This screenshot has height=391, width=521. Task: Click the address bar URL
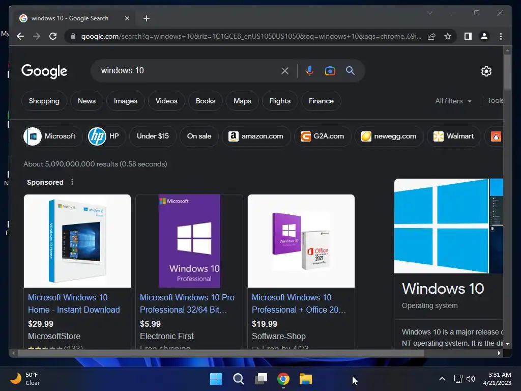(251, 36)
